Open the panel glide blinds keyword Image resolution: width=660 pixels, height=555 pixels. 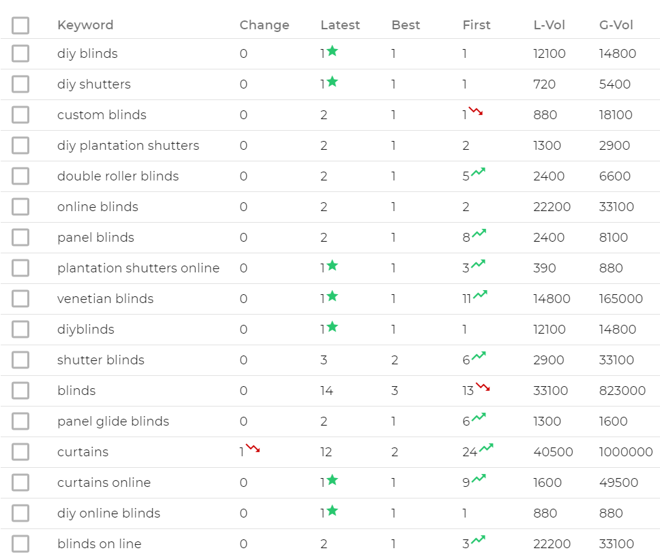point(113,422)
